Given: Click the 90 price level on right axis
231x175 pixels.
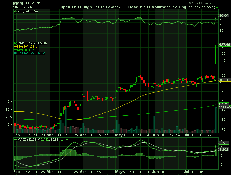Looking at the screenshot, I should (223, 100).
